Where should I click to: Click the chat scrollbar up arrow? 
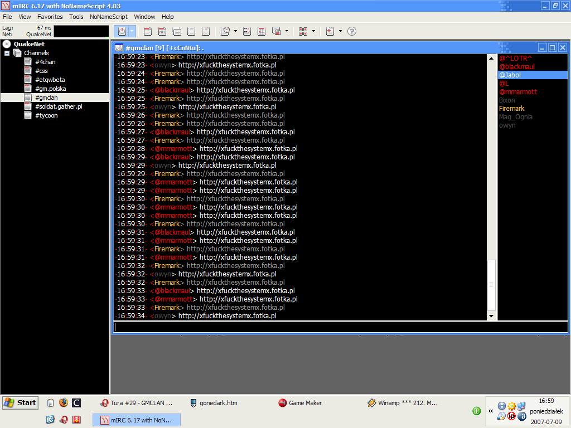pos(491,59)
